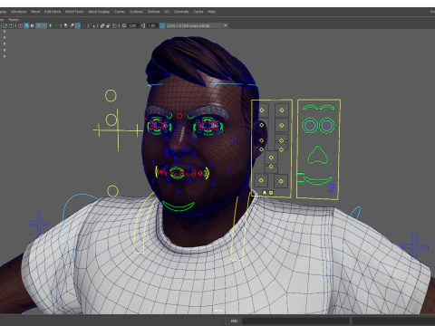Toggle X-Ray display icon
Viewport: 435px width, 326px height.
click(x=102, y=25)
